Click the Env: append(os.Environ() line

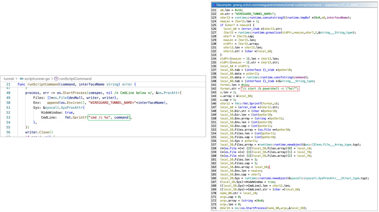click(100, 103)
